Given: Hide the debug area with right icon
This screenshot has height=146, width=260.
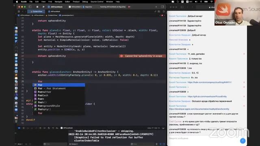Looking at the screenshot, I should 163,128.
